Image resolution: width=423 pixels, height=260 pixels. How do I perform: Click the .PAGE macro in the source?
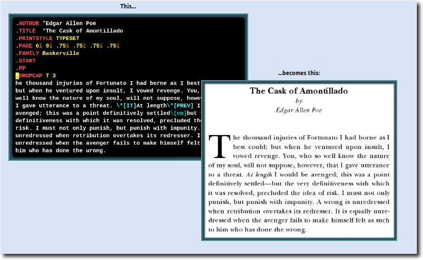[25, 45]
